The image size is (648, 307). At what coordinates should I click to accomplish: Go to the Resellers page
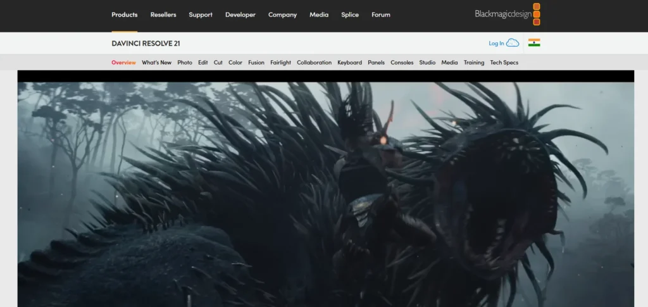coord(163,15)
